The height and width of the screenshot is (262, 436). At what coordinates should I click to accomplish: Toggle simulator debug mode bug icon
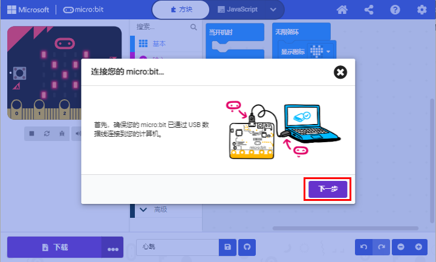tap(62, 134)
